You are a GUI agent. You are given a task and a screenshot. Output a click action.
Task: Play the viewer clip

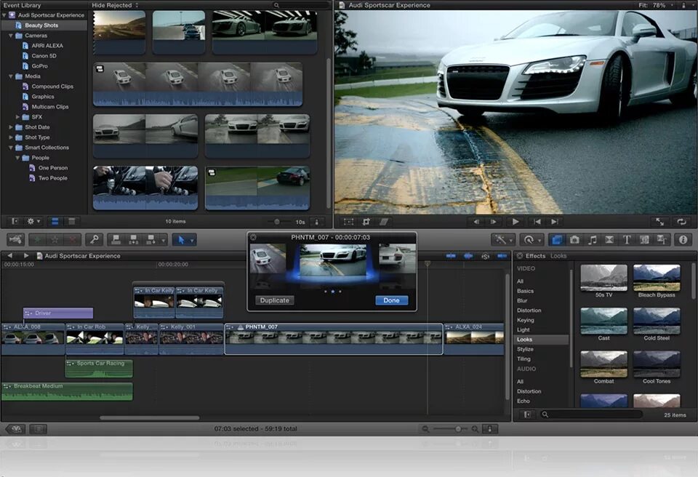[515, 221]
